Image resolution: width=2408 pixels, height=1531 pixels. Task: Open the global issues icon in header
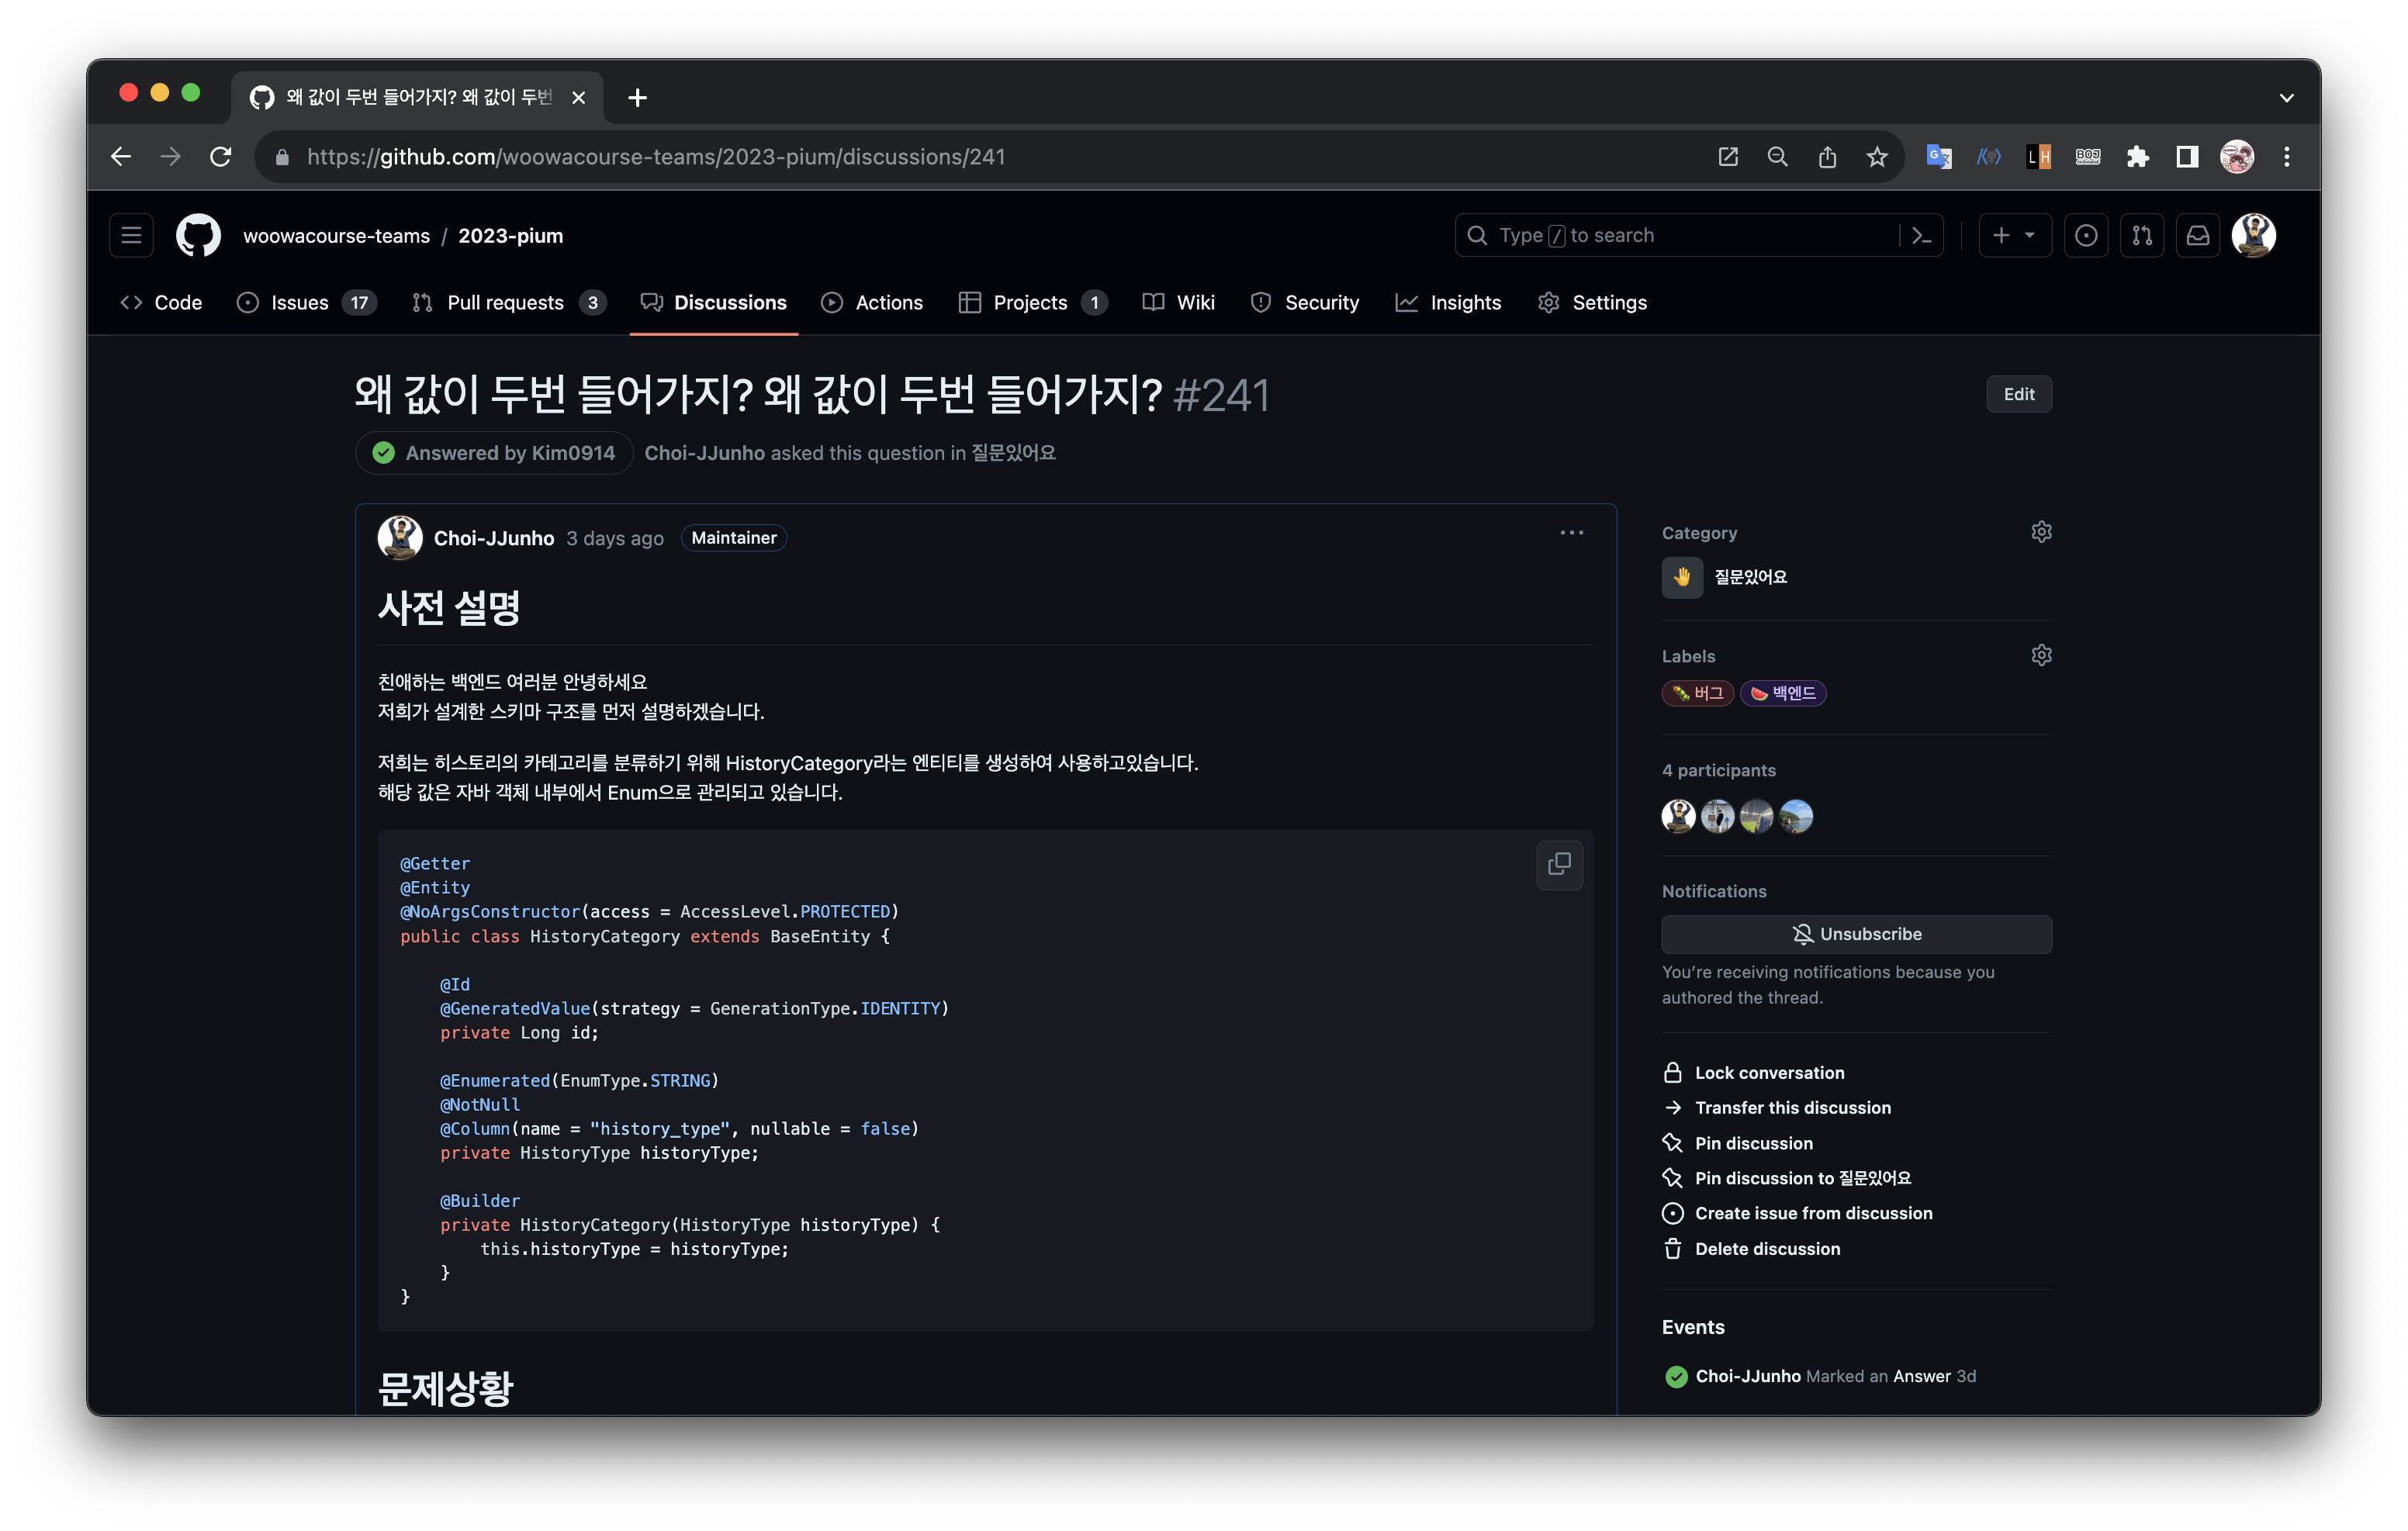(2085, 236)
